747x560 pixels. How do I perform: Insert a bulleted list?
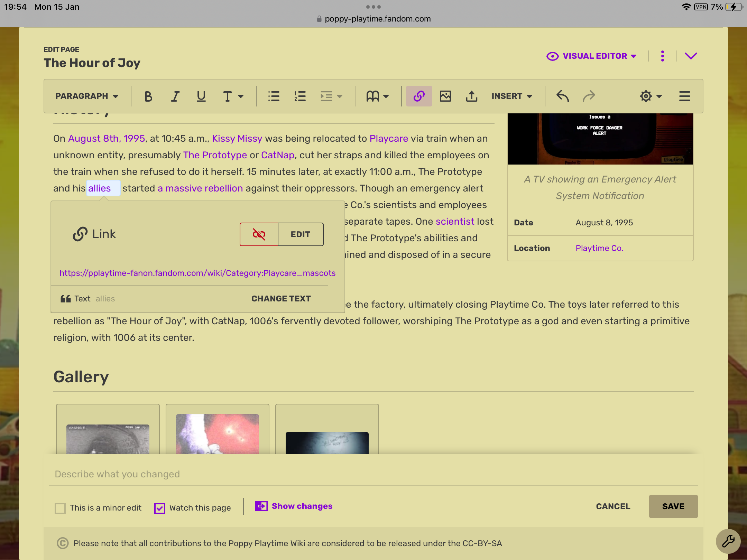[x=274, y=96]
